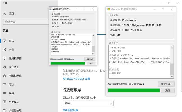Expand the 150% scaling dropdown
The image size is (182, 112).
click(x=88, y=103)
